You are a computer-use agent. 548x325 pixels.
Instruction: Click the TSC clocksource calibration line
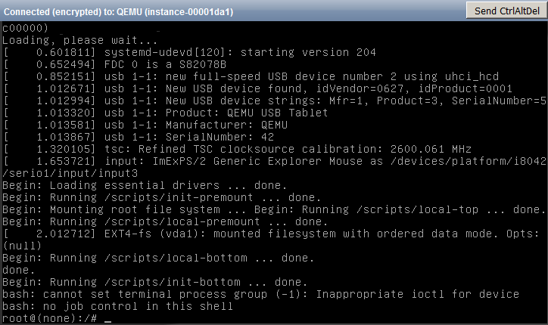[x=238, y=149]
